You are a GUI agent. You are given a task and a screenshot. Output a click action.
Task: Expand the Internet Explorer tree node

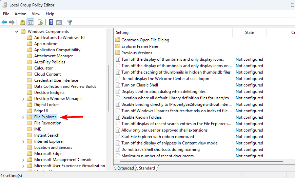23,142
